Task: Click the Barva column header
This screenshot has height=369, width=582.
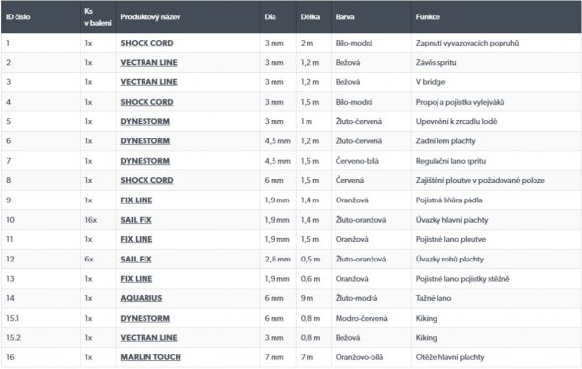Action: pos(344,17)
